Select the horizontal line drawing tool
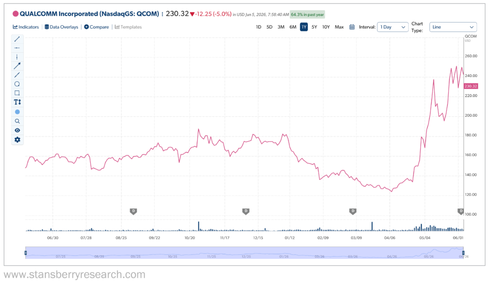 17,48
